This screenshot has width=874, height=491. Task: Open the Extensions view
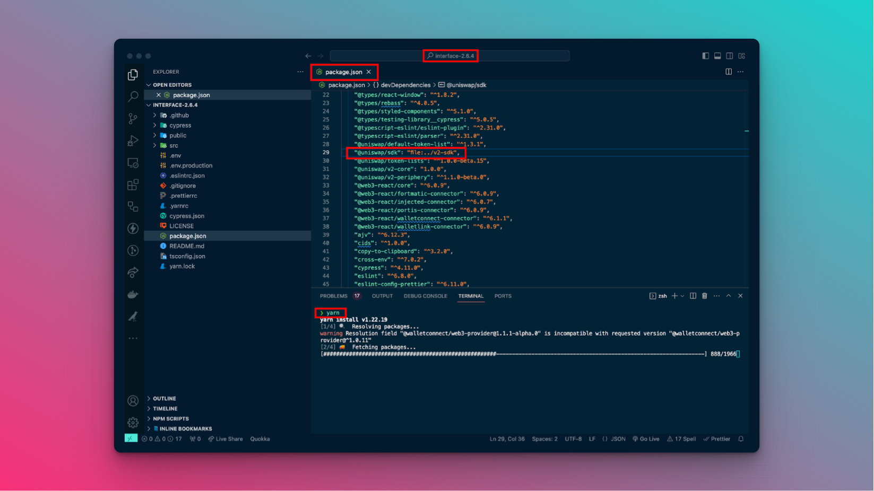point(133,185)
